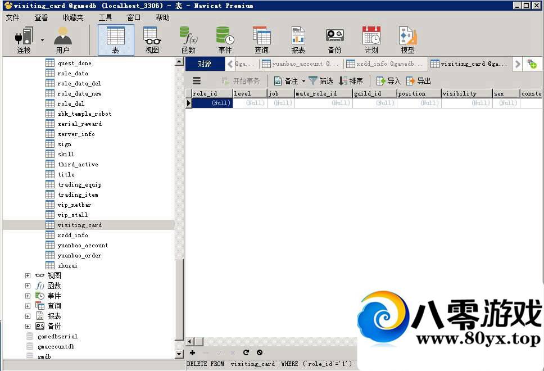
Task: Add a record with plus icon
Action: tap(192, 352)
